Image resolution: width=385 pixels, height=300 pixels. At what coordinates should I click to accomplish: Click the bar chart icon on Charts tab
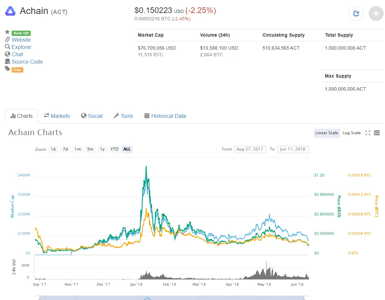tap(13, 116)
